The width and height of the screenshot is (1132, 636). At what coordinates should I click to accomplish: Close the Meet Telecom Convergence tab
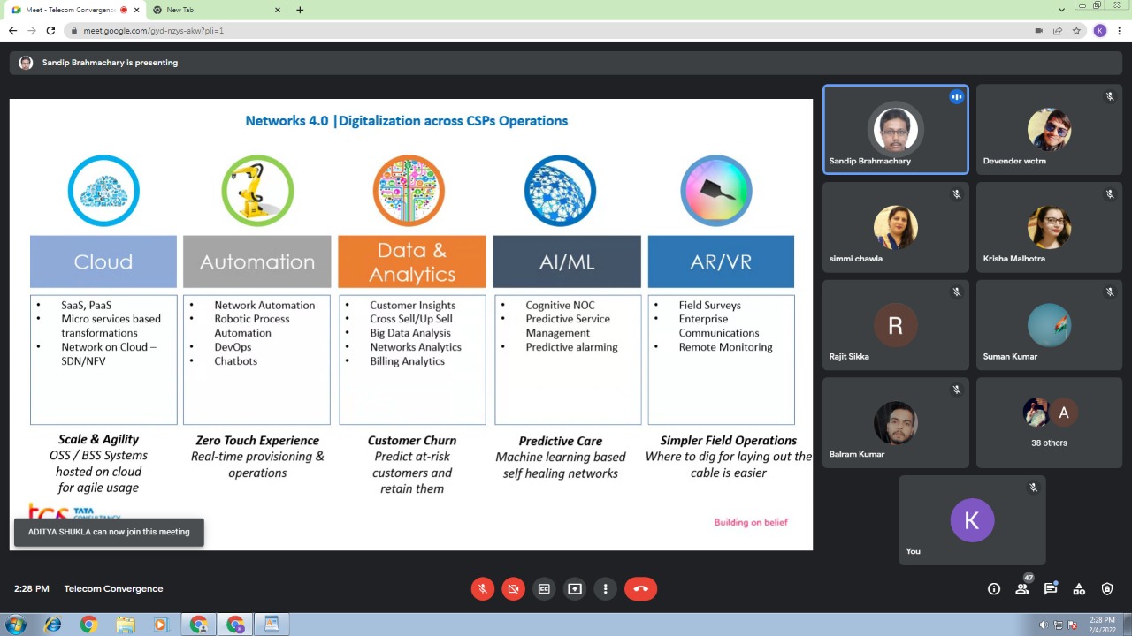(137, 10)
